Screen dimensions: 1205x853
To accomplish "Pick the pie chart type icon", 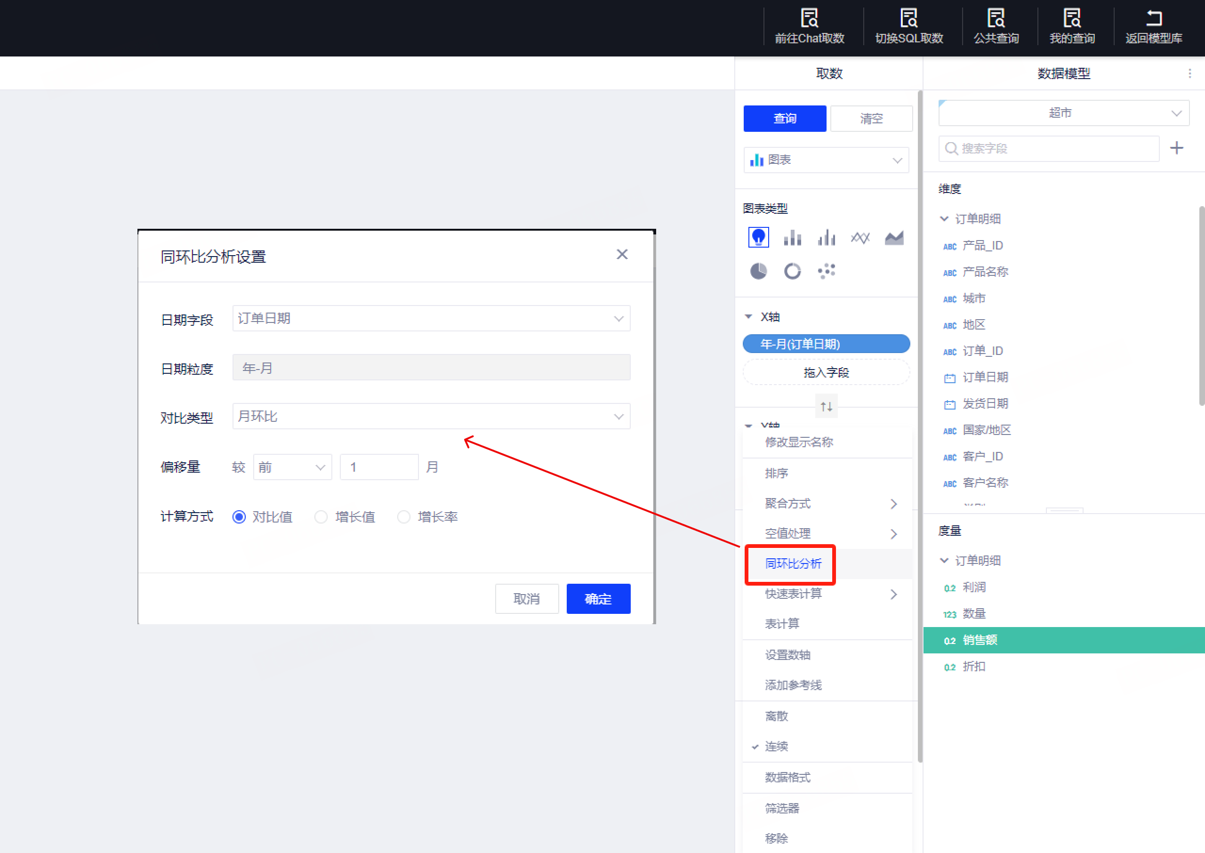I will (758, 271).
